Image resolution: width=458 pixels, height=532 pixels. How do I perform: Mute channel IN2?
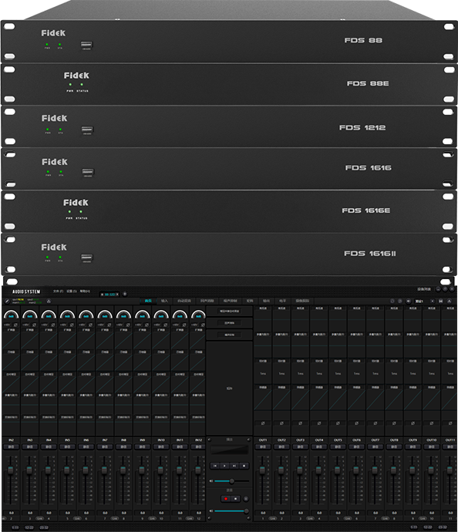click(x=12, y=447)
